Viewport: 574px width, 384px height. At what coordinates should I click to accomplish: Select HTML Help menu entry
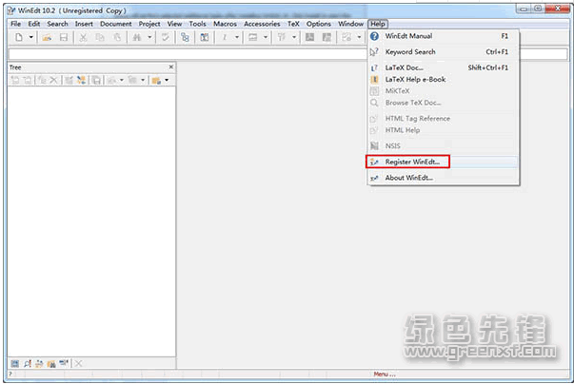pos(444,130)
